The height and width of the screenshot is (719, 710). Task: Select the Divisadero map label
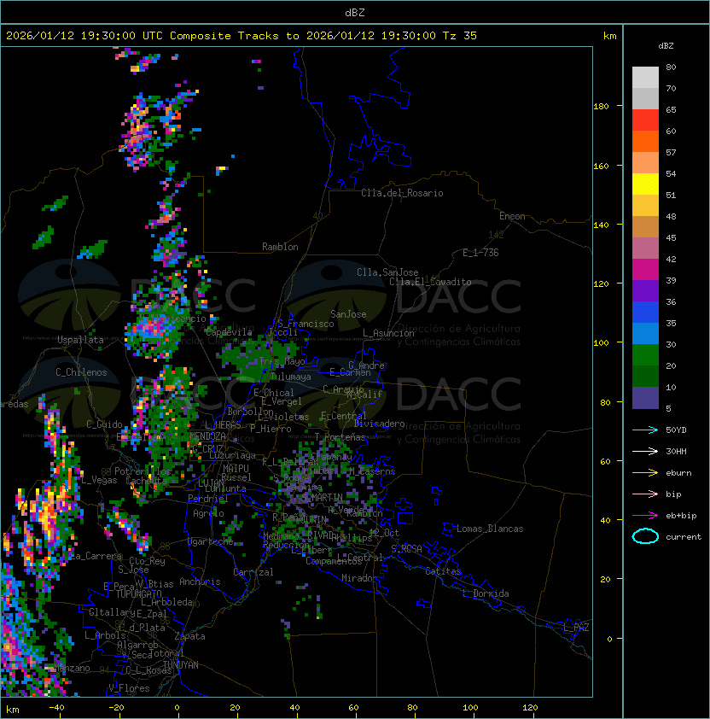point(379,424)
